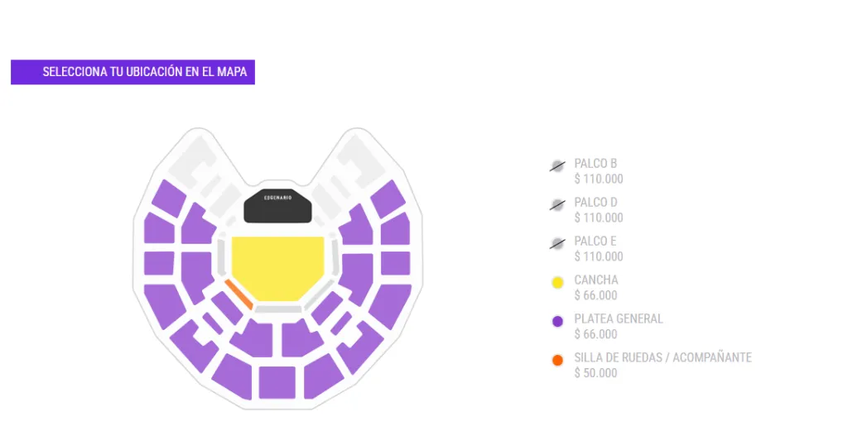Viewport: 848px width, 431px height.
Task: Select the uppermost purple section on the map's left side
Action: click(168, 199)
